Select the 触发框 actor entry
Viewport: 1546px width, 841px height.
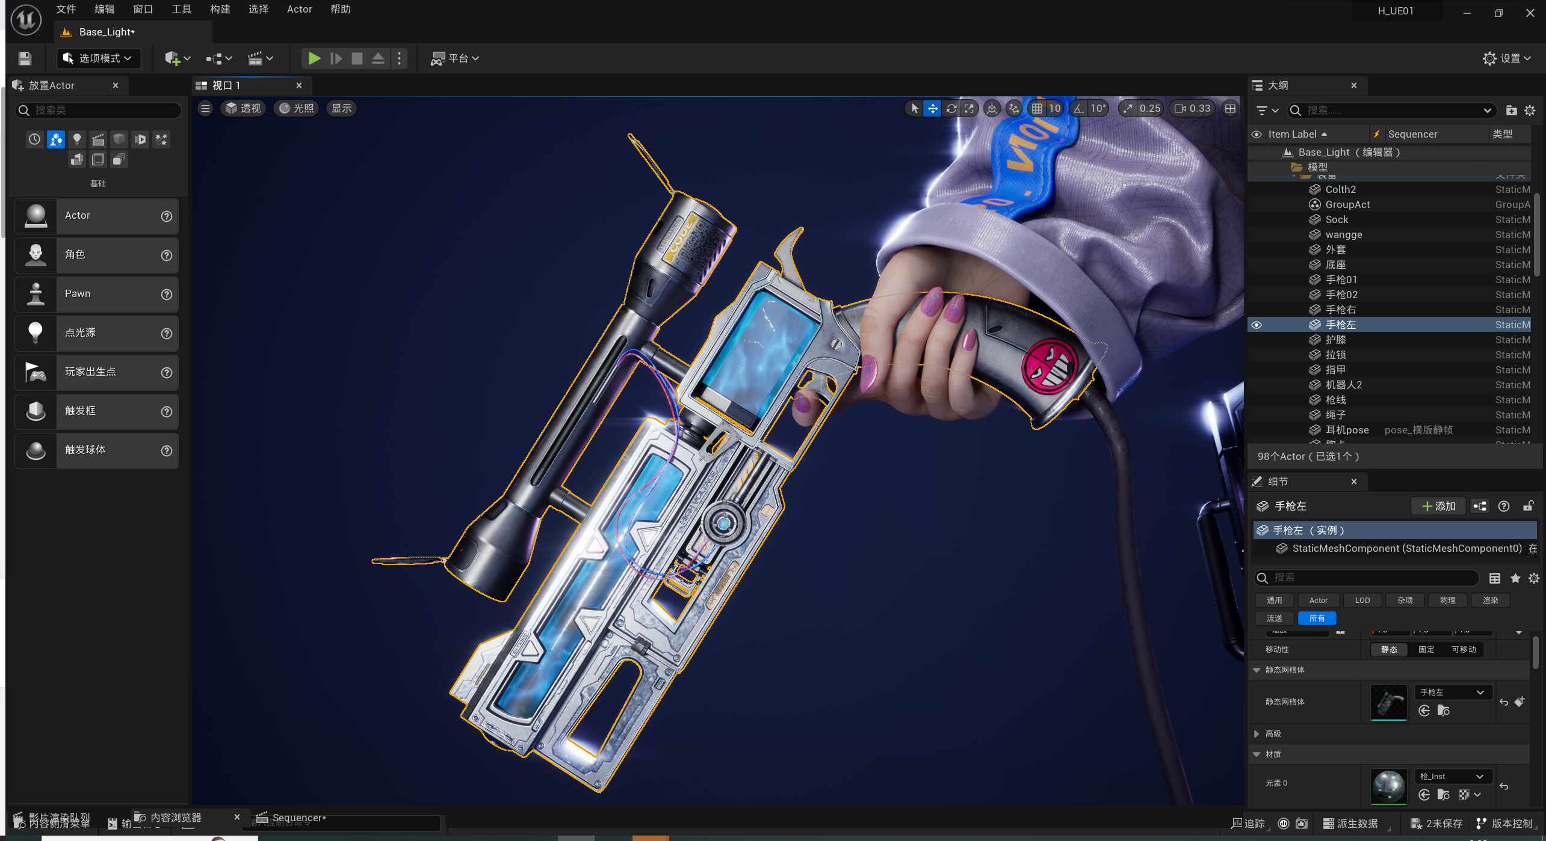97,412
